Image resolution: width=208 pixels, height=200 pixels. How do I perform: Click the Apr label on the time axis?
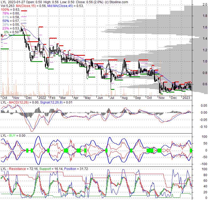point(76,98)
